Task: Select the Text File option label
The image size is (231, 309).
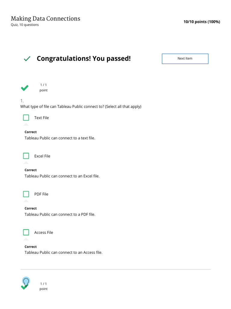Action: (x=42, y=118)
